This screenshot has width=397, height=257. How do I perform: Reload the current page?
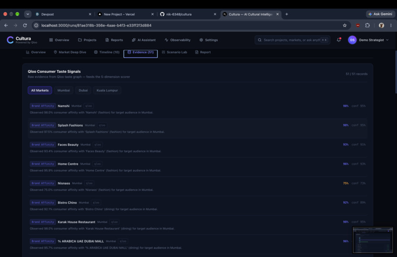pos(25,25)
